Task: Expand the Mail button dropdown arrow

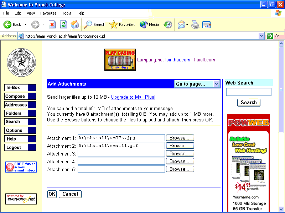Action: tap(187, 24)
